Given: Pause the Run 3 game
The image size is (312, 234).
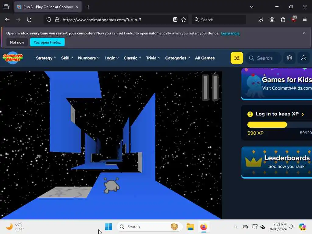Looking at the screenshot, I should pyautogui.click(x=210, y=87).
